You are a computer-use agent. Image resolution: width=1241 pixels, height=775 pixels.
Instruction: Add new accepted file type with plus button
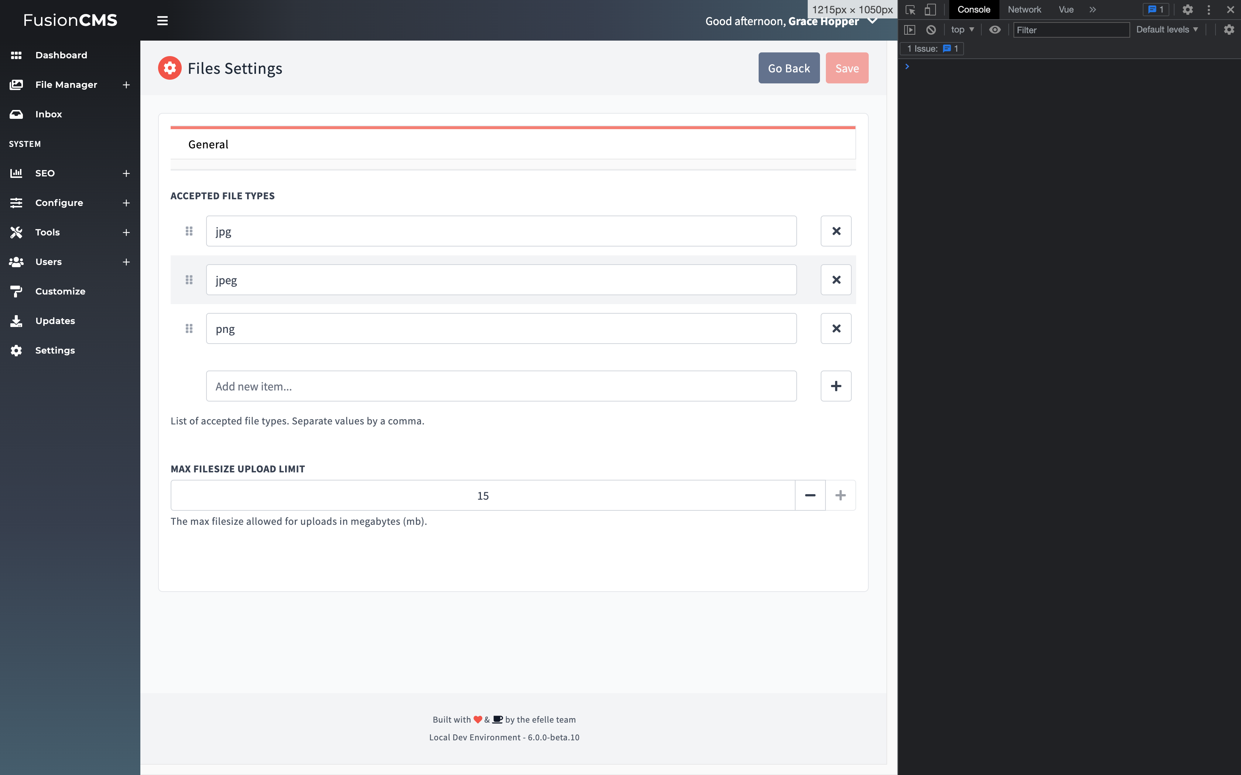click(836, 386)
